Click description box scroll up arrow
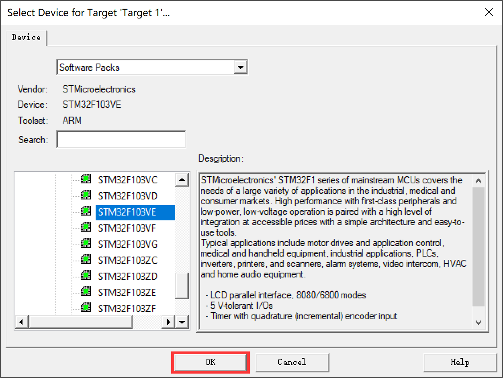 [x=478, y=181]
